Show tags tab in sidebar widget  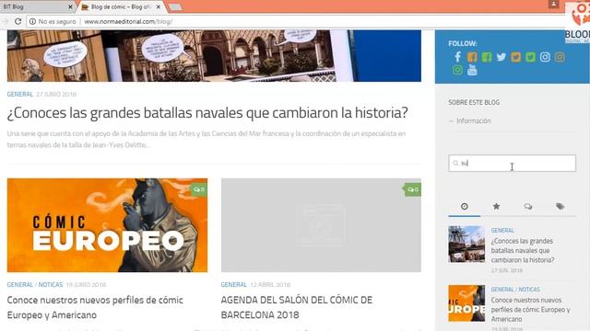(560, 206)
